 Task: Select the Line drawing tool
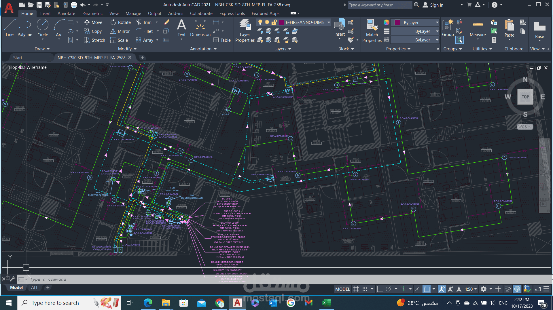click(10, 28)
